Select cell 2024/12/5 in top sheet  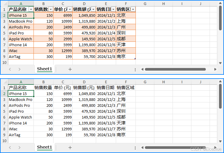[x=106, y=39]
